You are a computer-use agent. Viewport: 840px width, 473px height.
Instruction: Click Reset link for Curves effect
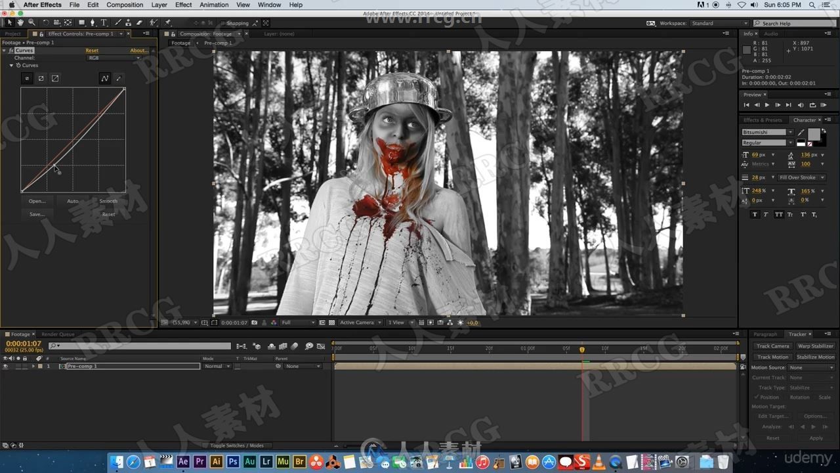pyautogui.click(x=92, y=51)
